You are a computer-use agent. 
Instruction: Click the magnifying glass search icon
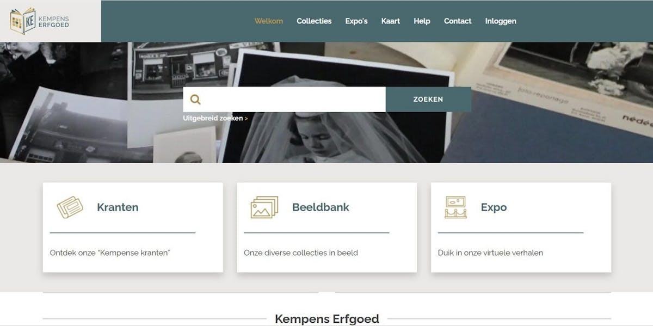click(195, 100)
